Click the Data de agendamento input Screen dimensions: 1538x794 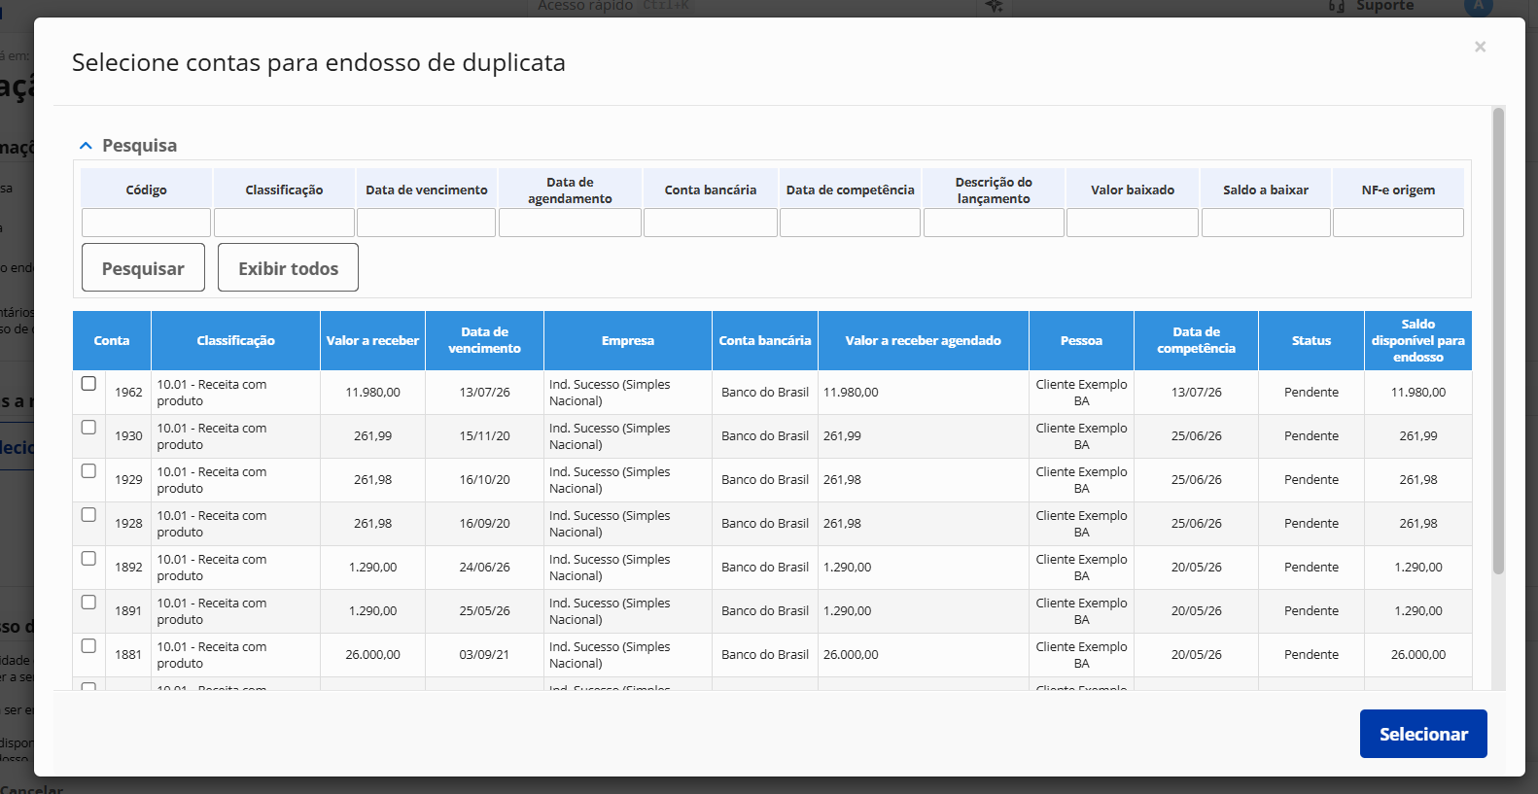point(570,223)
